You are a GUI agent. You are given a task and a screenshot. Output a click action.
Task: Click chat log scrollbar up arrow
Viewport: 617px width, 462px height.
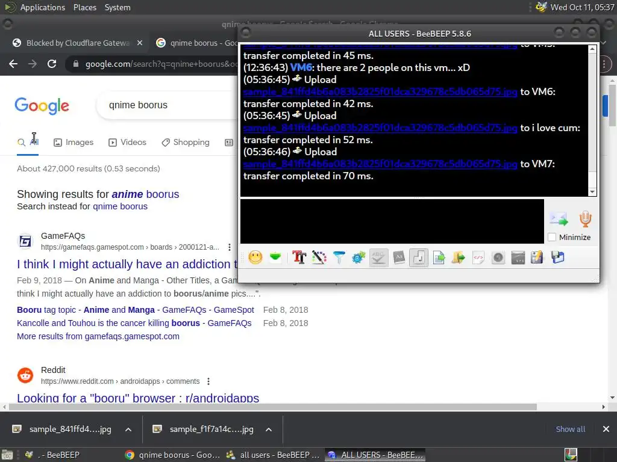(x=592, y=49)
